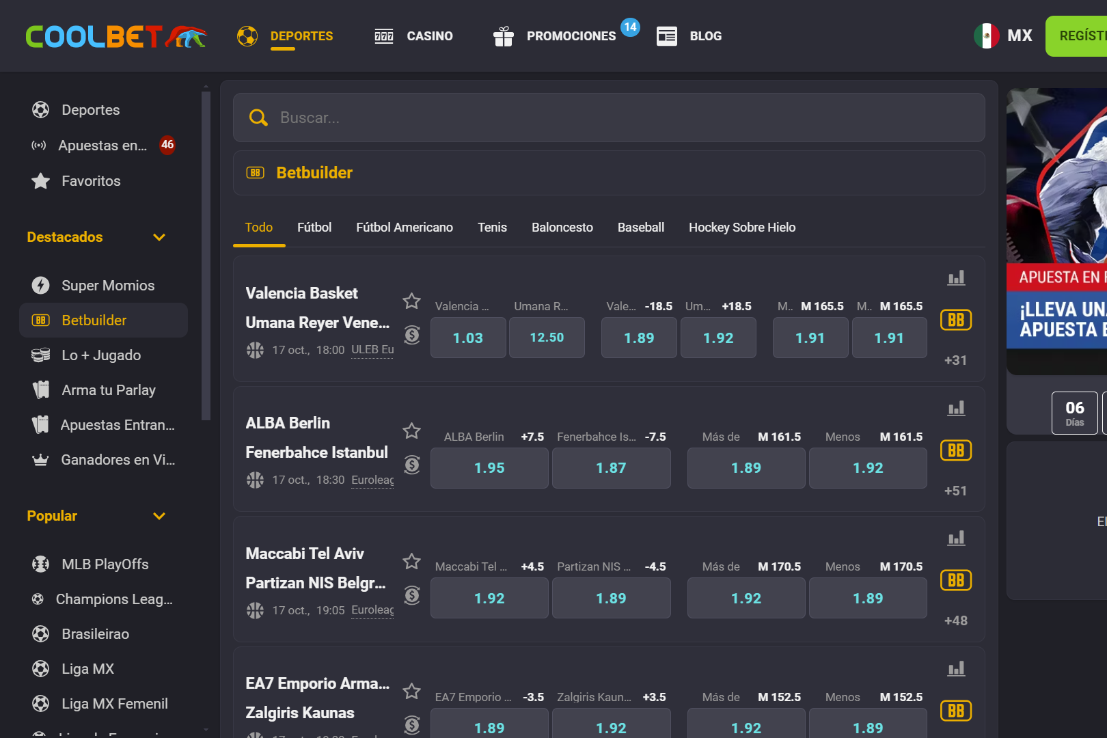The width and height of the screenshot is (1107, 738).
Task: Click the green Regístrate button
Action: click(x=1076, y=36)
